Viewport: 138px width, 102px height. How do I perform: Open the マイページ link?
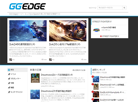(92, 8)
